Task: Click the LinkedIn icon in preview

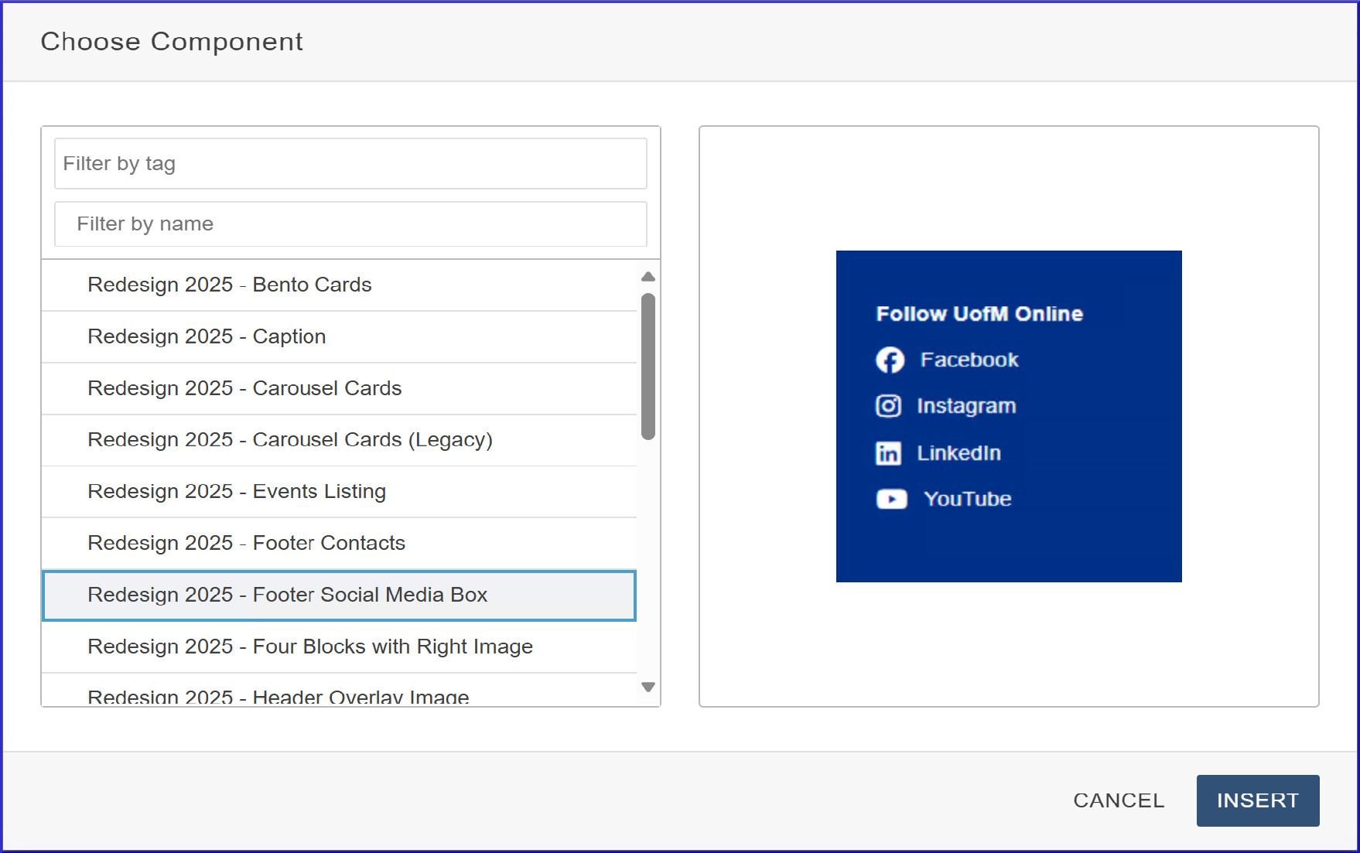Action: 888,453
